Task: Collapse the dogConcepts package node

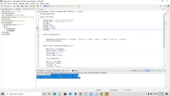Action: [x=5, y=29]
